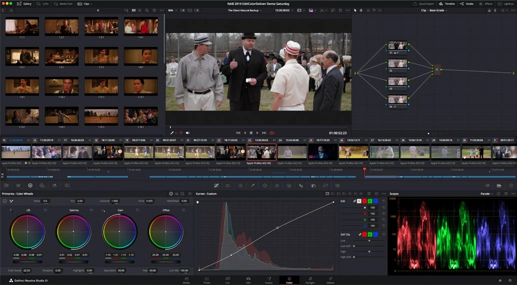
Task: Click the Temp value field
Action: (x=45, y=201)
